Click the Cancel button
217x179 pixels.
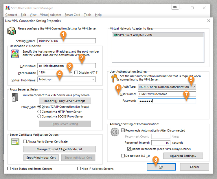pyautogui.click(x=194, y=167)
